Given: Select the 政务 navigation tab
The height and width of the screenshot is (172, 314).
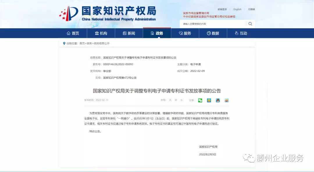Looking at the screenshot, I should (x=157, y=33).
